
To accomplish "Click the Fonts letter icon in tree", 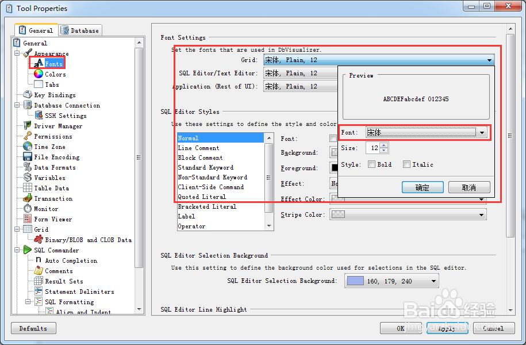I will coord(39,63).
